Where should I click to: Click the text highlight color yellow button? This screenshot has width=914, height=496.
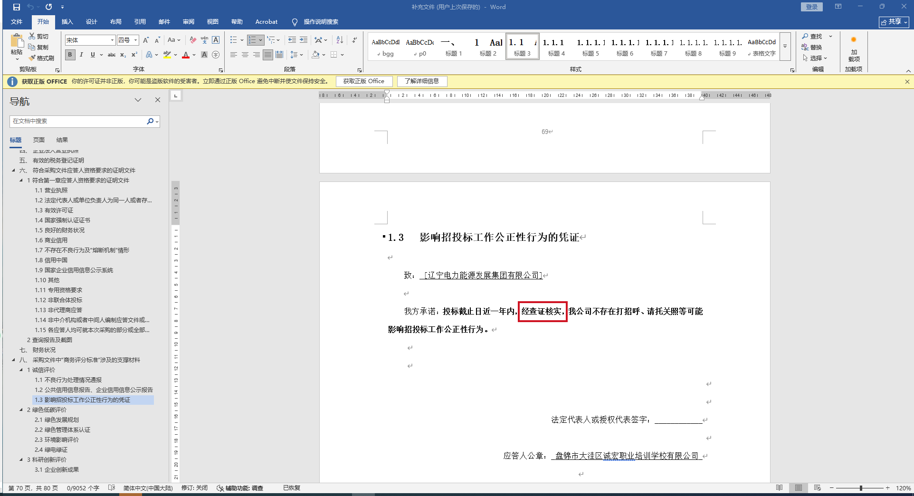167,55
